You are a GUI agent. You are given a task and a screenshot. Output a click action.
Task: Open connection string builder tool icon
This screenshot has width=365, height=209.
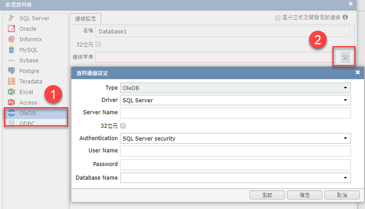[x=345, y=57]
